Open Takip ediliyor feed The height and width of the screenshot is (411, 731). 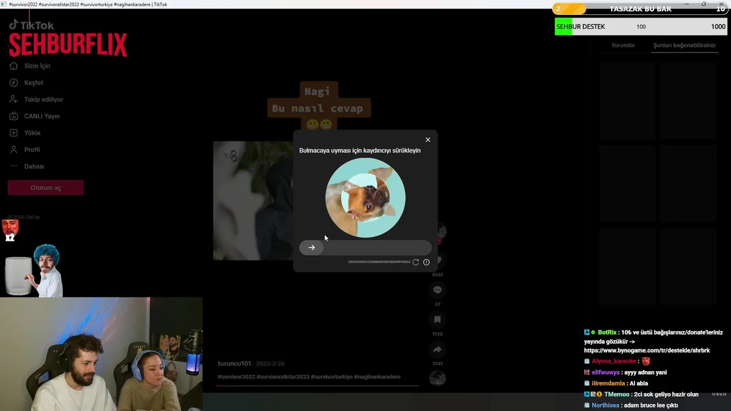click(x=43, y=99)
